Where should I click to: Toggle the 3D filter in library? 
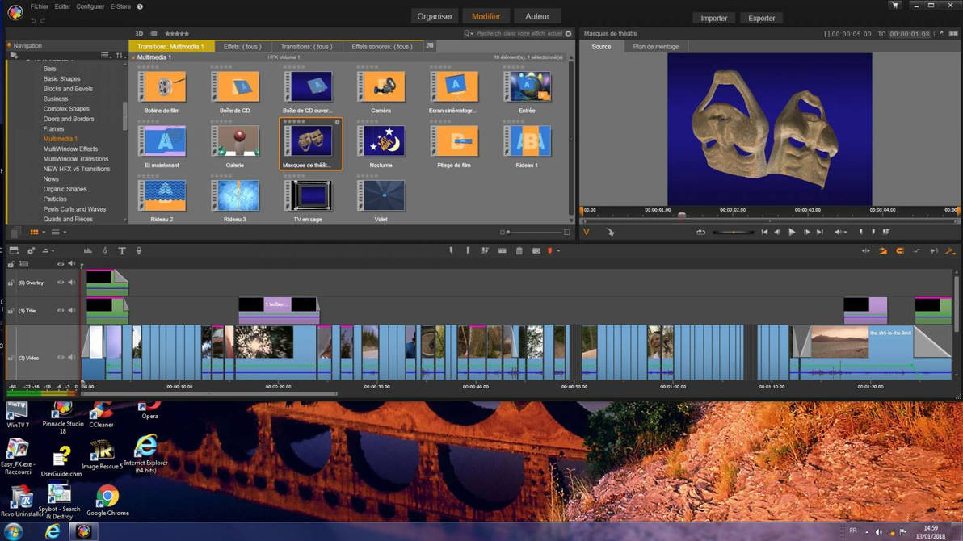[139, 34]
